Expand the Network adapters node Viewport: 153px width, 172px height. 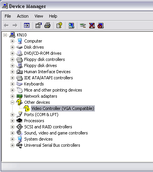click(x=12, y=96)
